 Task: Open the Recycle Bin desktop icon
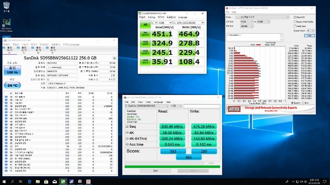[x=6, y=7]
